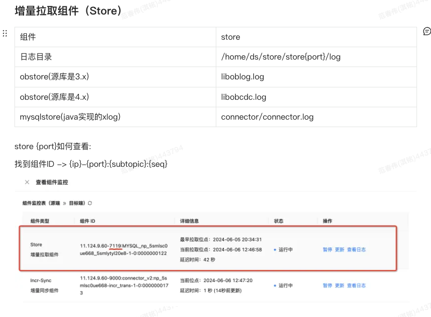Click the connector/connector.log cell

tap(316, 117)
